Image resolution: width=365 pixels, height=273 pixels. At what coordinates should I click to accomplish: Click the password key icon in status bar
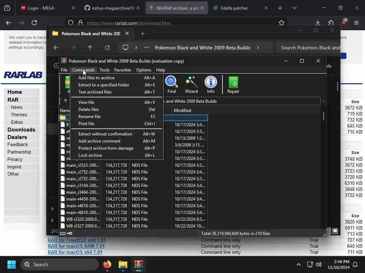point(70,233)
